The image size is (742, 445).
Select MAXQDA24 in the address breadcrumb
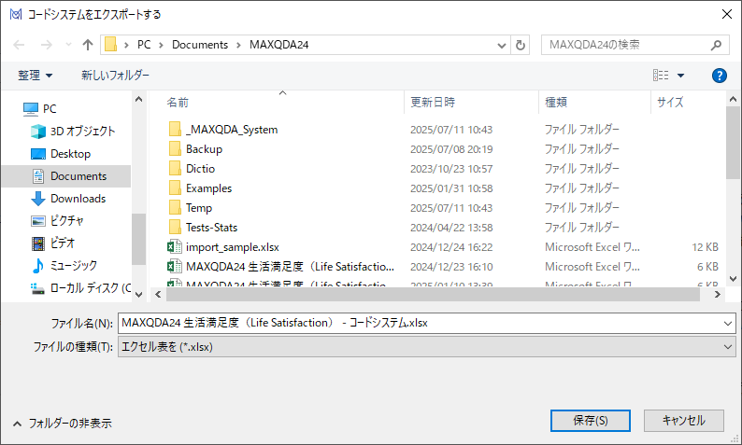(278, 45)
